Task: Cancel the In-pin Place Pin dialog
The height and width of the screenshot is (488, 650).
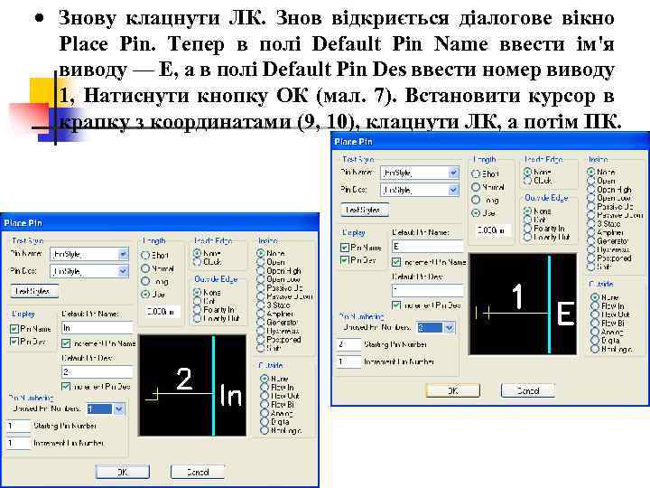Action: pyautogui.click(x=198, y=472)
